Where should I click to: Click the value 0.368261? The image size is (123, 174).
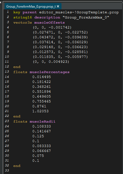(x=42, y=86)
